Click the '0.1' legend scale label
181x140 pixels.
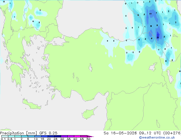tap(3, 139)
